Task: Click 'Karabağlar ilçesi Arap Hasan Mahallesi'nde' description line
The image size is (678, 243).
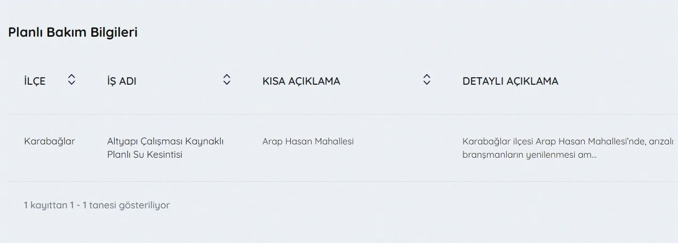Action: [554, 141]
